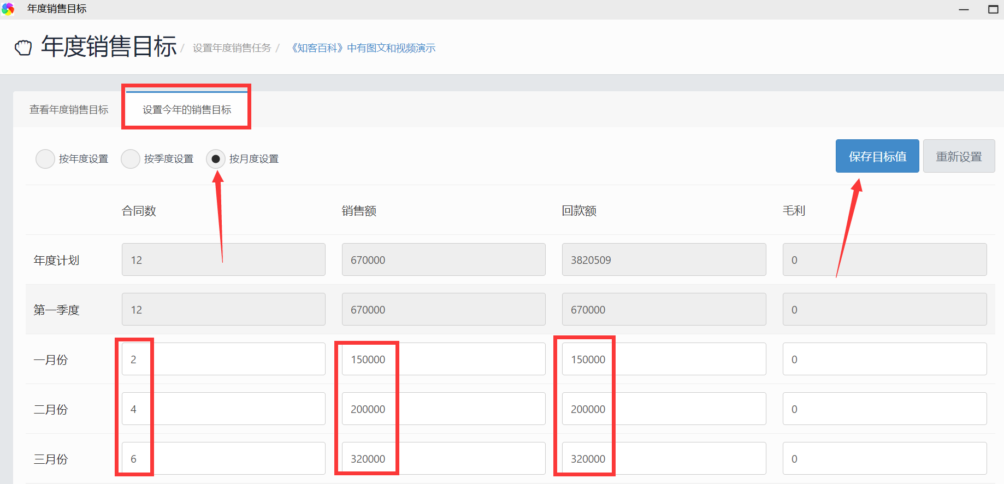The image size is (1004, 484).
Task: Click the 销售额 column header
Action: point(359,211)
